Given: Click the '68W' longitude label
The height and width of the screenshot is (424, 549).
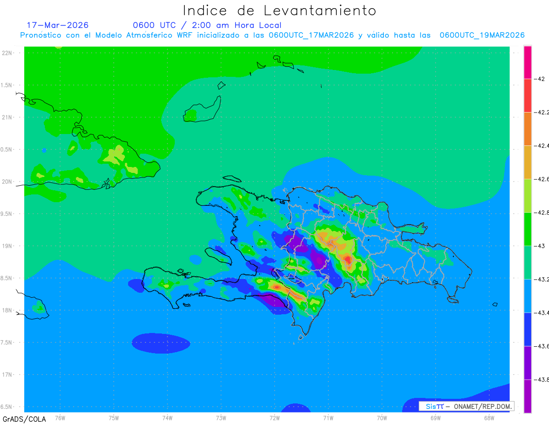Looking at the screenshot, I should [489, 418].
